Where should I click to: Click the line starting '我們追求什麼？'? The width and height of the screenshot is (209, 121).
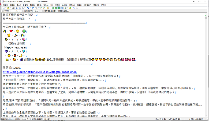pyautogui.click(x=31, y=84)
